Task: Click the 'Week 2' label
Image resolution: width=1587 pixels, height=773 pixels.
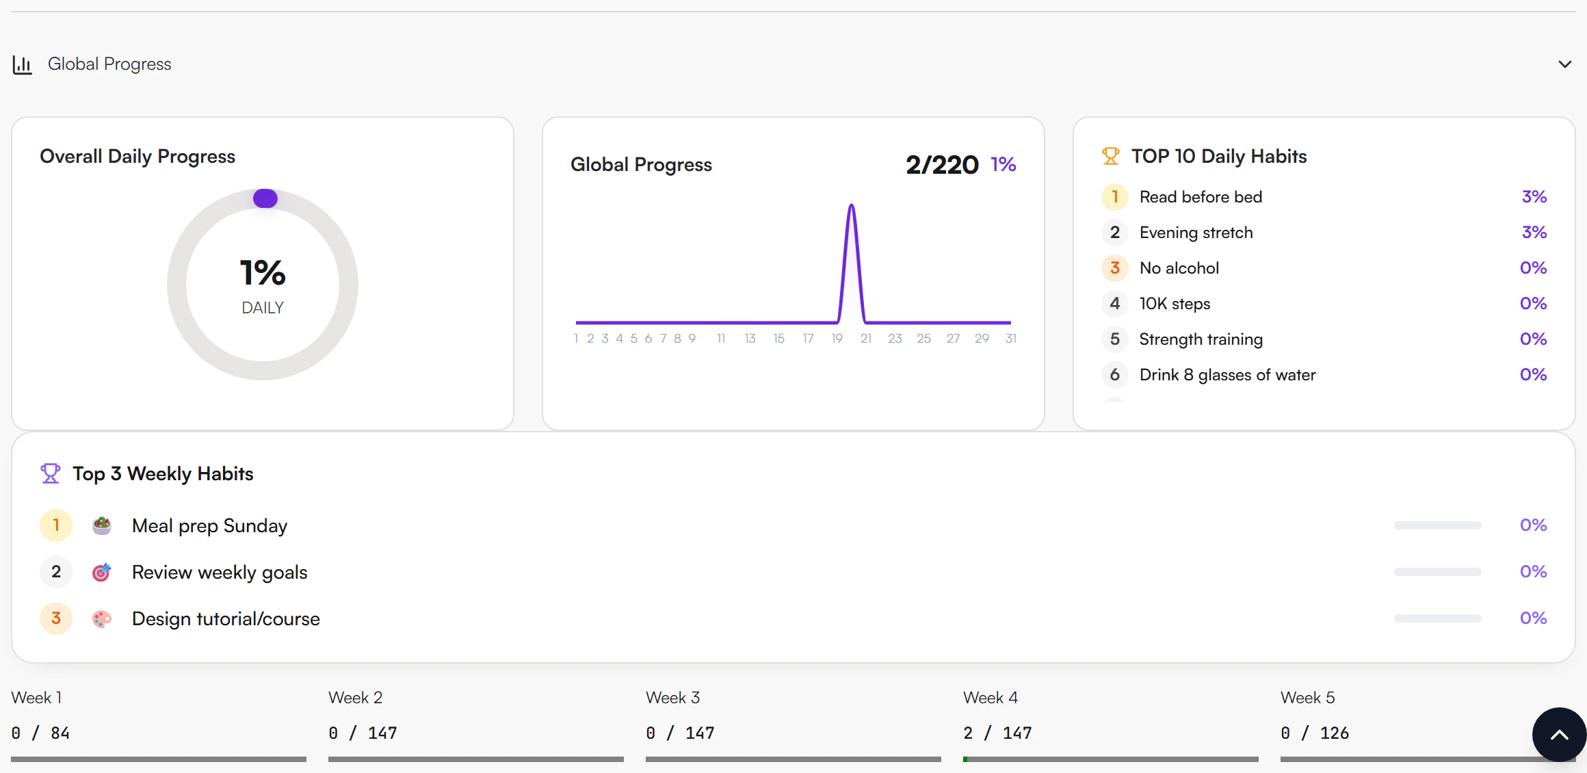Action: coord(355,698)
